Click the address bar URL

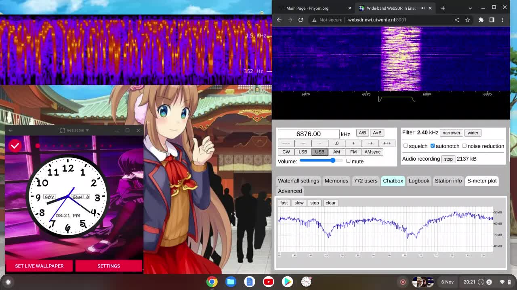[x=377, y=20]
